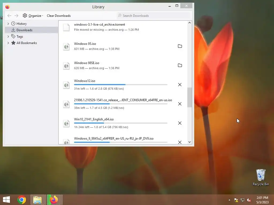Expand the All Bookmarks tree node
The height and width of the screenshot is (205, 274).
pos(8,43)
